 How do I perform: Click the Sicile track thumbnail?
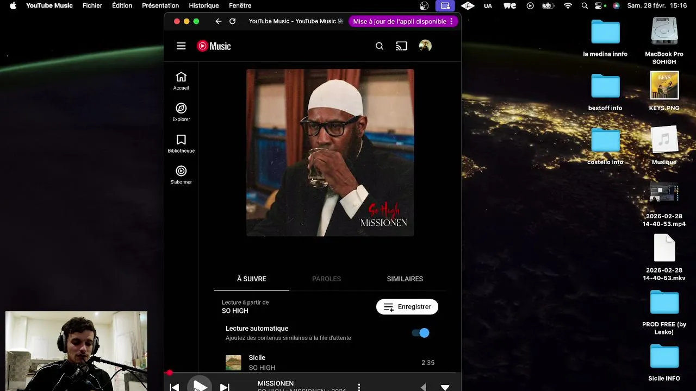coord(233,363)
